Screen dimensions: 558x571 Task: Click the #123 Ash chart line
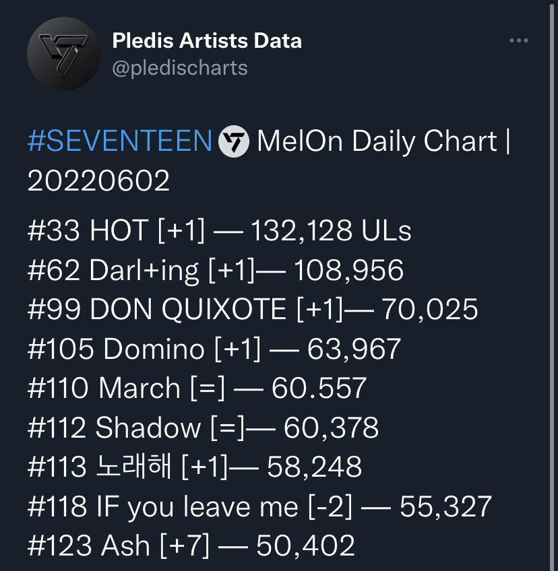click(x=191, y=545)
